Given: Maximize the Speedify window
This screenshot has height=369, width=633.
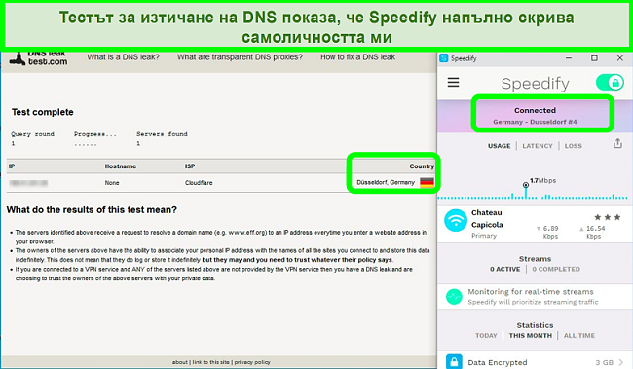Looking at the screenshot, I should 594,58.
